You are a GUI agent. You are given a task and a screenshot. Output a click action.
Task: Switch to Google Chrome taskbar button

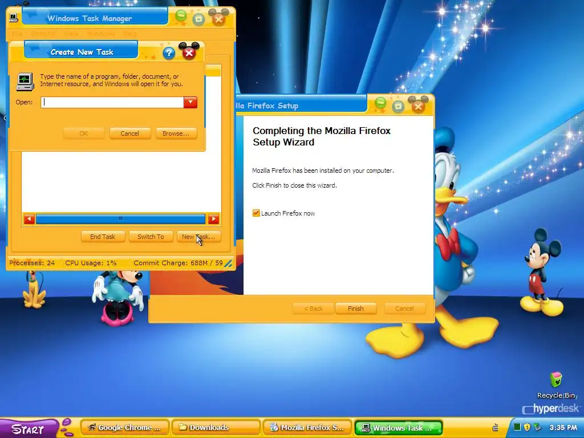coord(125,428)
